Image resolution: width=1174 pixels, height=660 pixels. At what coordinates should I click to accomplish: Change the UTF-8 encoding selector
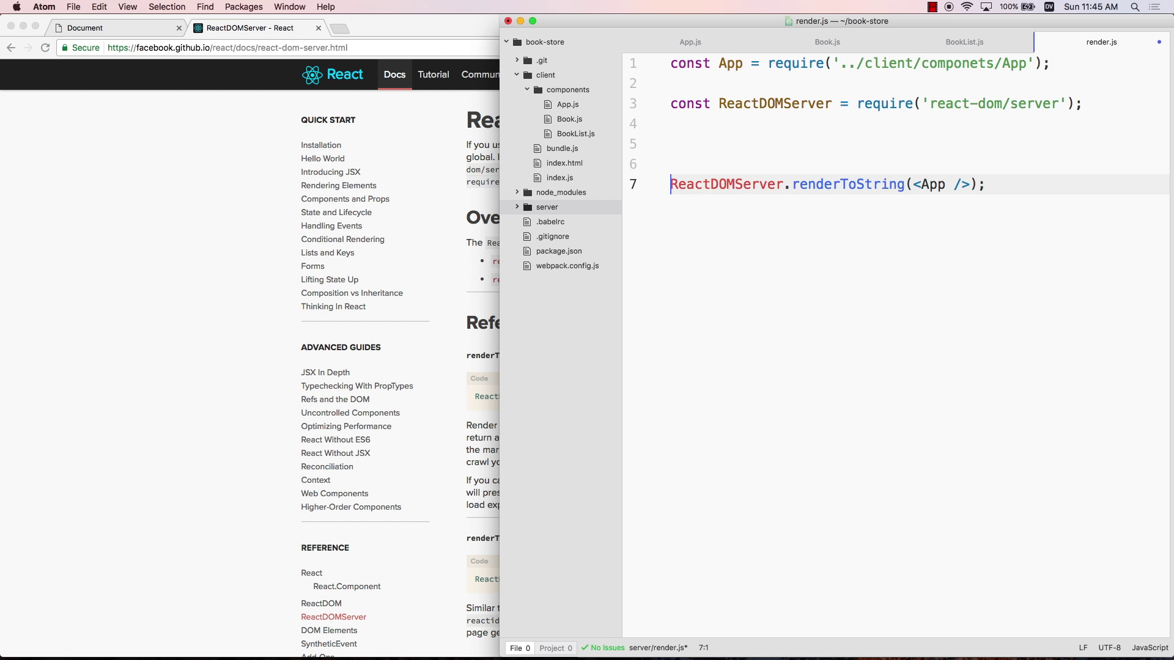pos(1109,648)
